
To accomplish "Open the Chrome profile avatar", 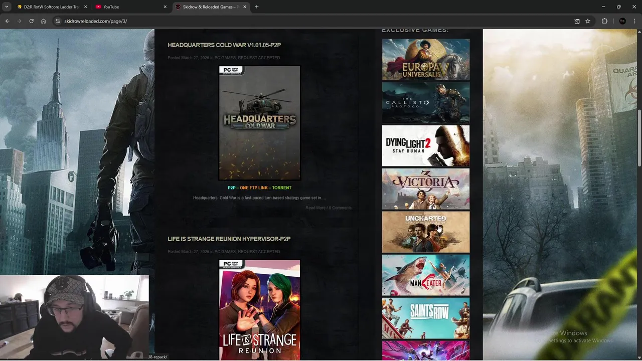I will pyautogui.click(x=622, y=21).
